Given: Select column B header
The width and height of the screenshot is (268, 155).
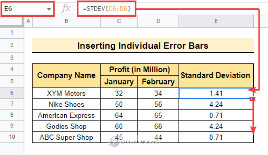Looking at the screenshot, I should (x=66, y=21).
